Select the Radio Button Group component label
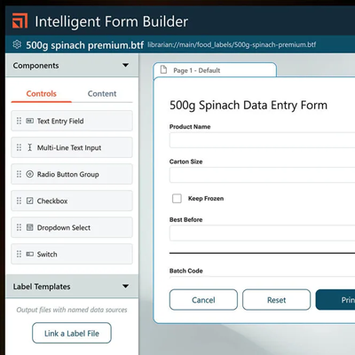Viewport: 355px width, 355px height. 68,174
